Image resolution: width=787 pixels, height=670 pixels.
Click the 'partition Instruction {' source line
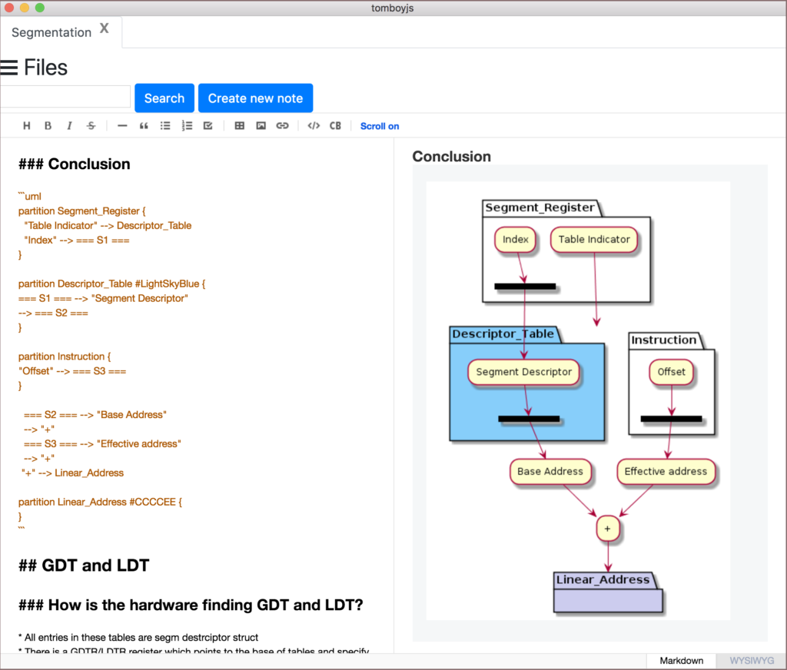[x=65, y=357]
